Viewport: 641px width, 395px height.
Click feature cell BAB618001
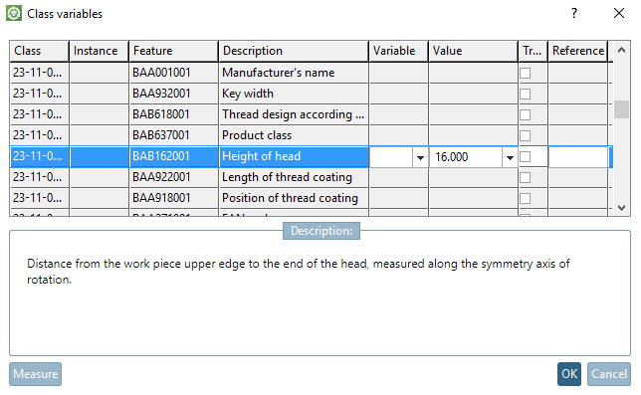(174, 114)
